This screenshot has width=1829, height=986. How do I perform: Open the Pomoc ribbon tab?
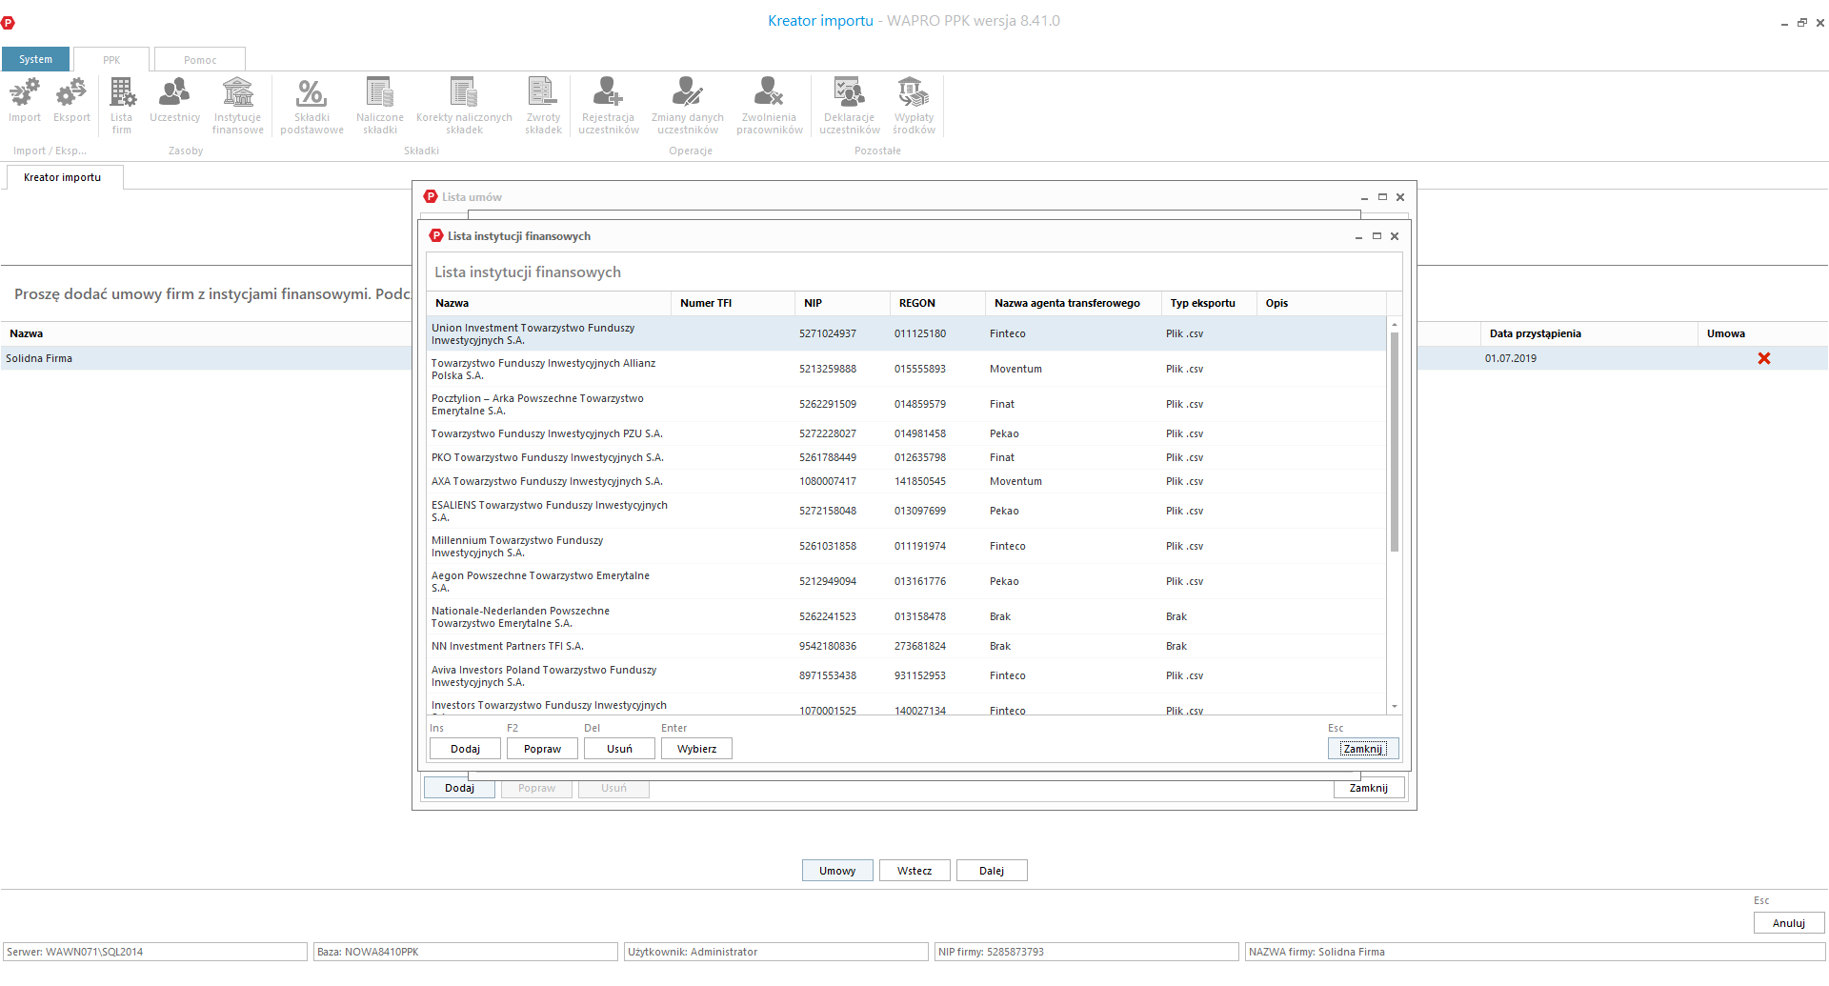[200, 60]
